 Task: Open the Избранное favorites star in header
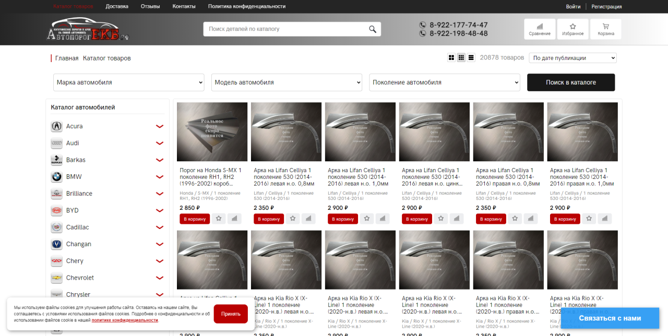click(572, 29)
